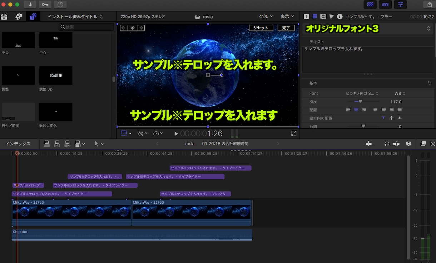This screenshot has height=263, width=436.
Task: Switch to the Text inspector tab
Action: tap(315, 16)
